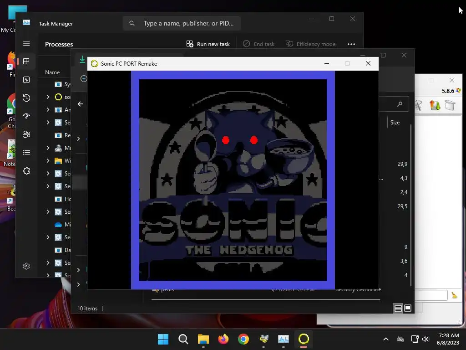This screenshot has width=466, height=350.
Task: Click the Sonic PC PORT Remake title icon
Action: click(x=95, y=64)
